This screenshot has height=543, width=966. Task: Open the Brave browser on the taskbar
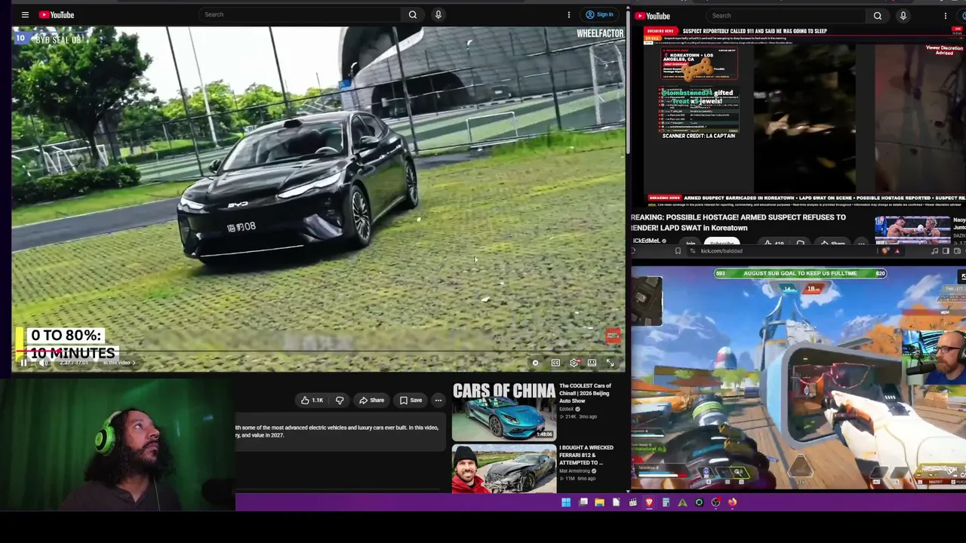tap(649, 502)
